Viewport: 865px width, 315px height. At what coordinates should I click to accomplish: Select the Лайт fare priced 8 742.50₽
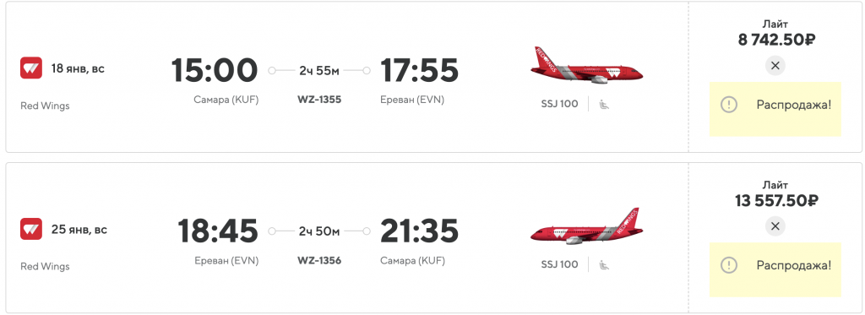777,34
